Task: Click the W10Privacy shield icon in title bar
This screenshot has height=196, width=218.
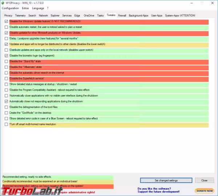Action: pyautogui.click(x=3, y=3)
